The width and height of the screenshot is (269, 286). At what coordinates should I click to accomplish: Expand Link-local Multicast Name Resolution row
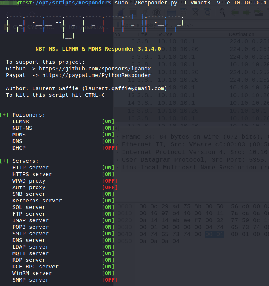(x=117, y=168)
